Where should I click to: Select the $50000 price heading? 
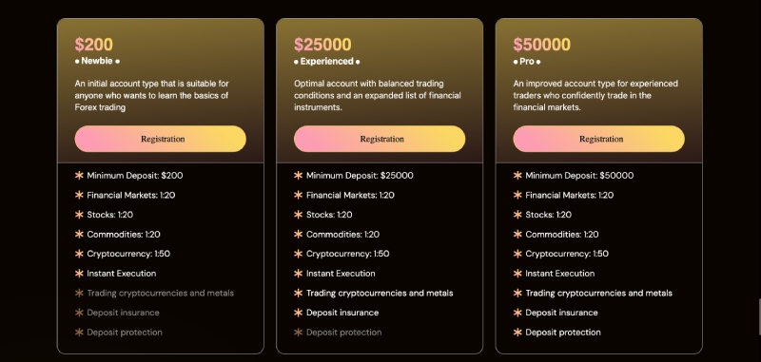[x=542, y=45]
